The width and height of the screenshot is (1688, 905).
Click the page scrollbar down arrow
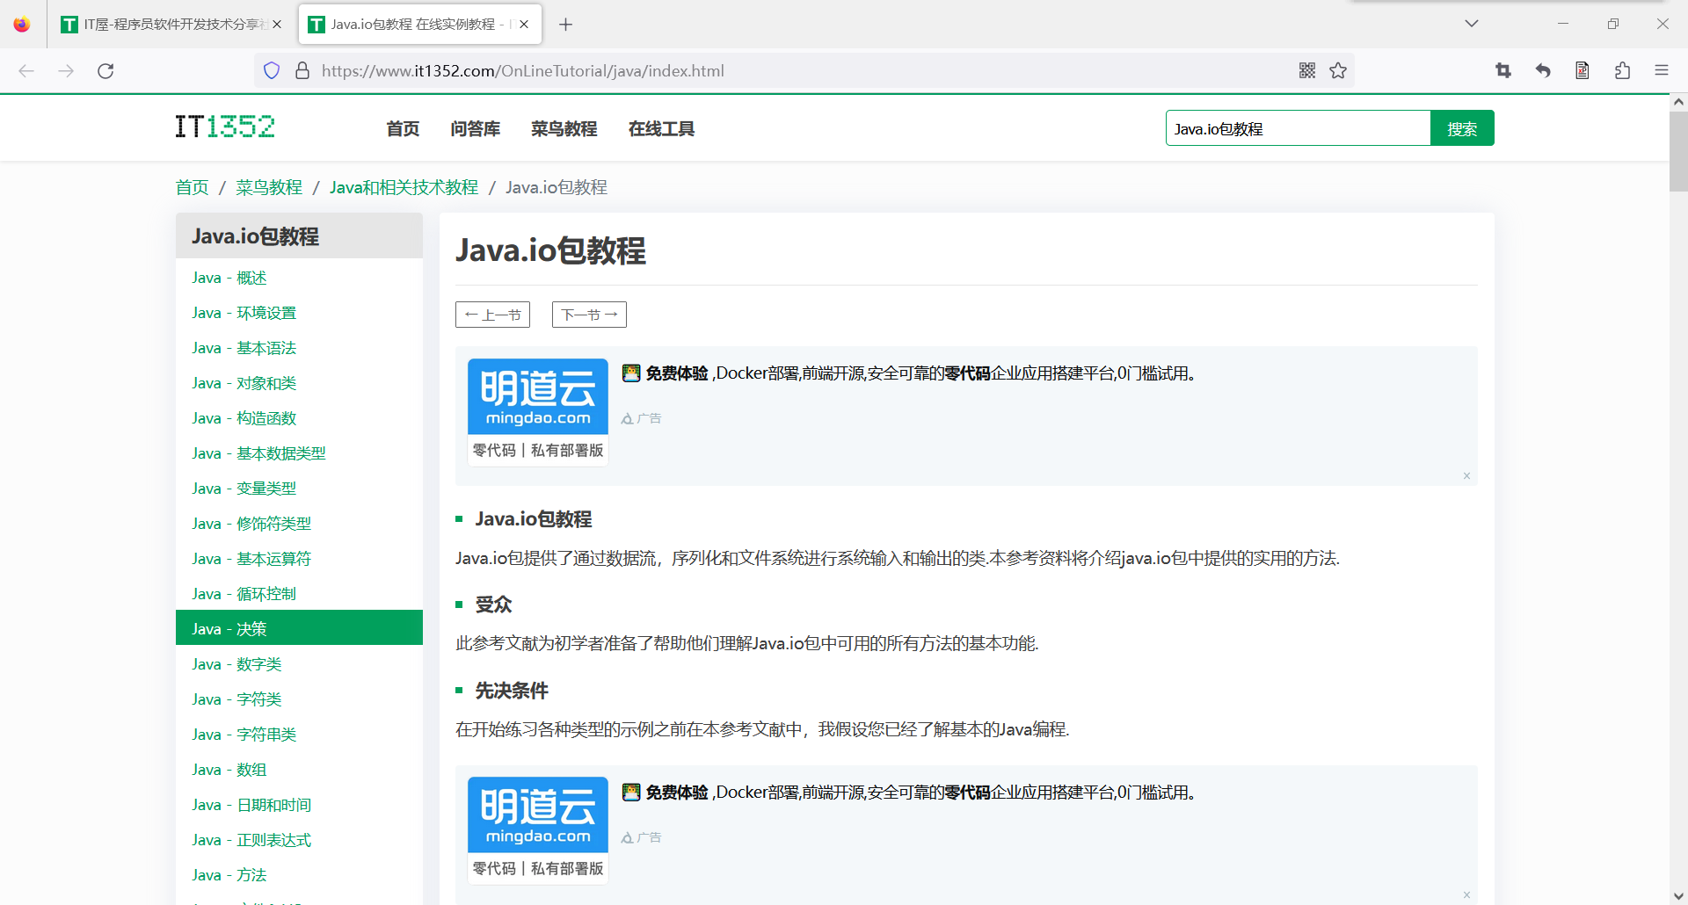tap(1678, 896)
